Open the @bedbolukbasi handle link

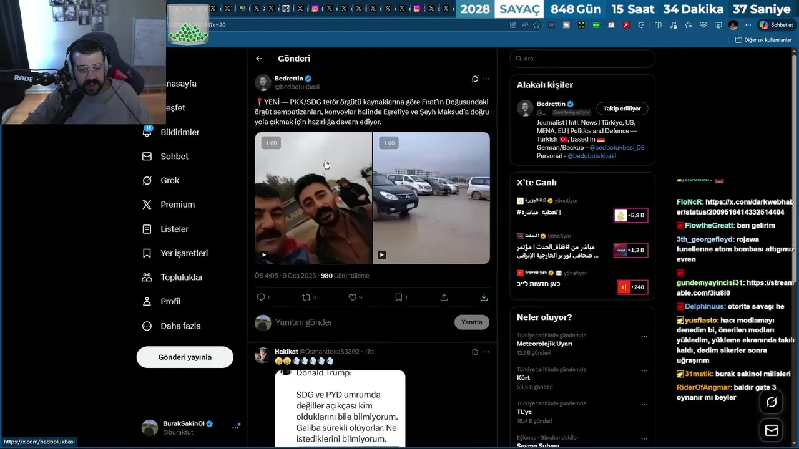[x=297, y=87]
